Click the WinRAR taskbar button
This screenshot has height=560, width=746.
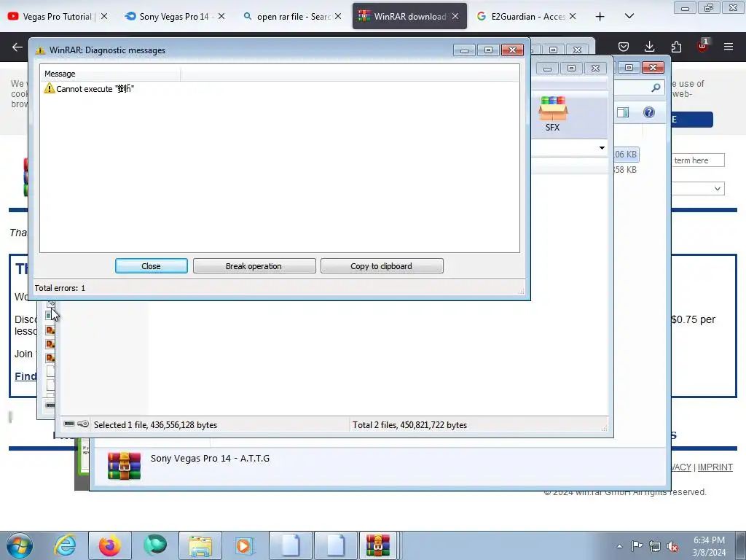378,545
